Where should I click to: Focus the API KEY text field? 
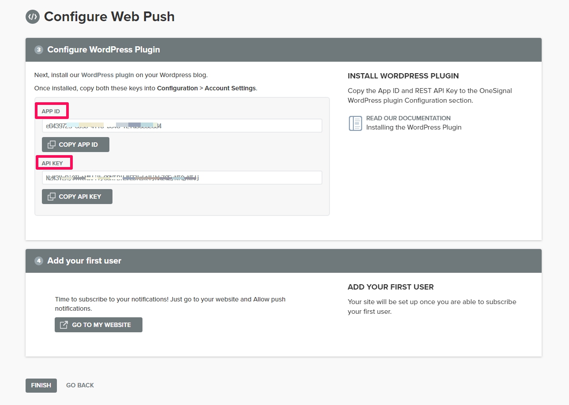(182, 178)
